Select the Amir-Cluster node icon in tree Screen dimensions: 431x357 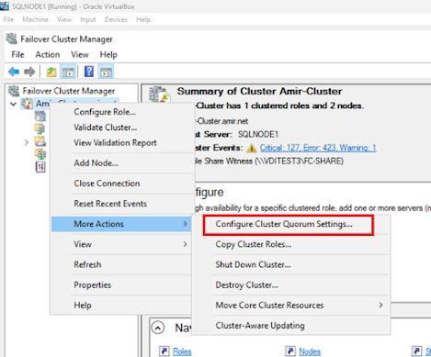click(27, 104)
